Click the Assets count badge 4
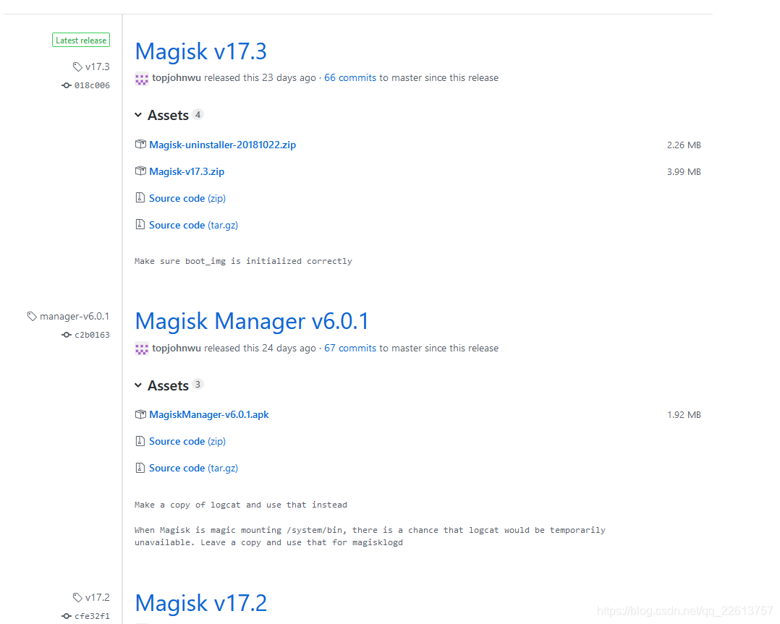The width and height of the screenshot is (780, 624). (x=198, y=115)
